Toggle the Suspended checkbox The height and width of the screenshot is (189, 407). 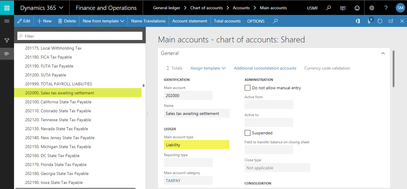247,133
